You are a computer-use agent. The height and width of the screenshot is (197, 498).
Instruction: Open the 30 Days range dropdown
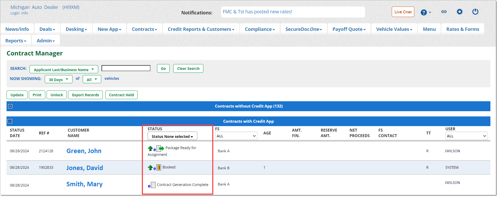click(59, 79)
